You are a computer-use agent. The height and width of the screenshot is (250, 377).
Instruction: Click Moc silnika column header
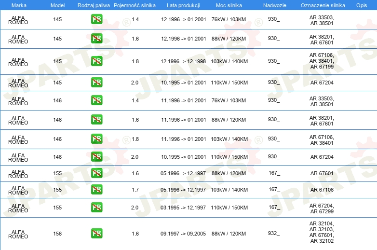(x=229, y=5)
